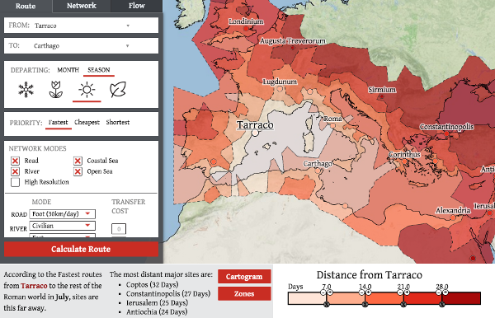Increase the 7.0 days threshold with plus
The width and height of the screenshot is (495, 318).
(x=330, y=292)
